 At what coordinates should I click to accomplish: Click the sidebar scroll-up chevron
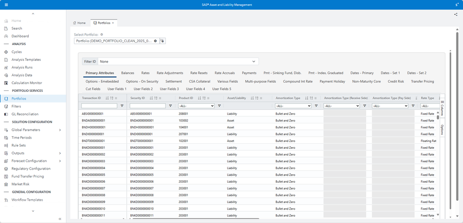pyautogui.click(x=33, y=13)
